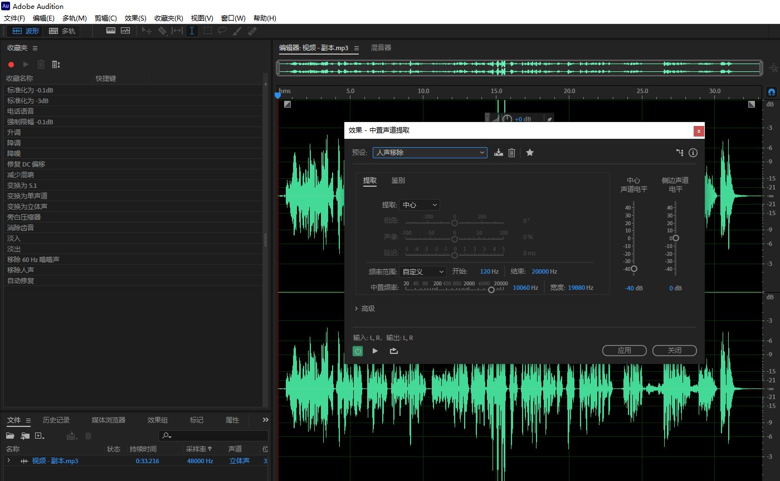Screen dimensions: 780x481
Task: Click the 结束 frequency value 20000
Action: pos(540,271)
